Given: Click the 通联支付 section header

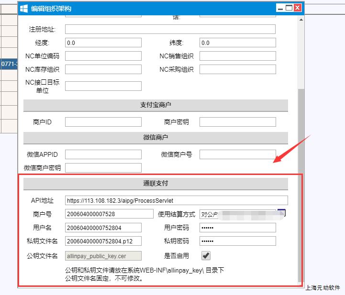Looking at the screenshot, I should 156,184.
